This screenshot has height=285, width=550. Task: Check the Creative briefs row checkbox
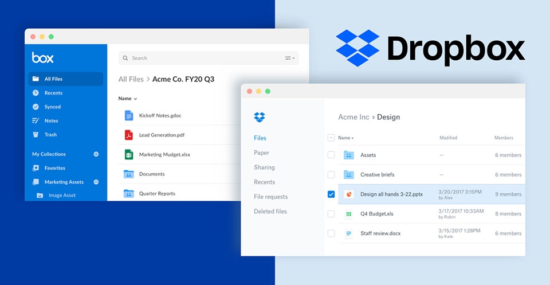(x=331, y=174)
